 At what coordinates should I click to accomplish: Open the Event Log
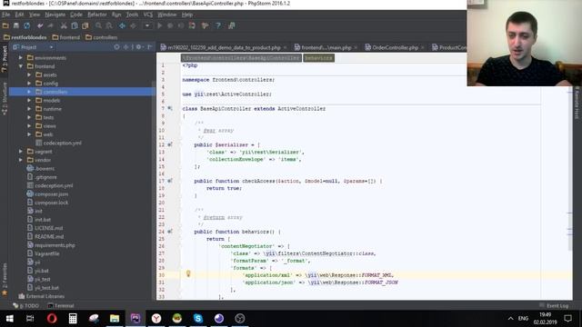(554, 306)
